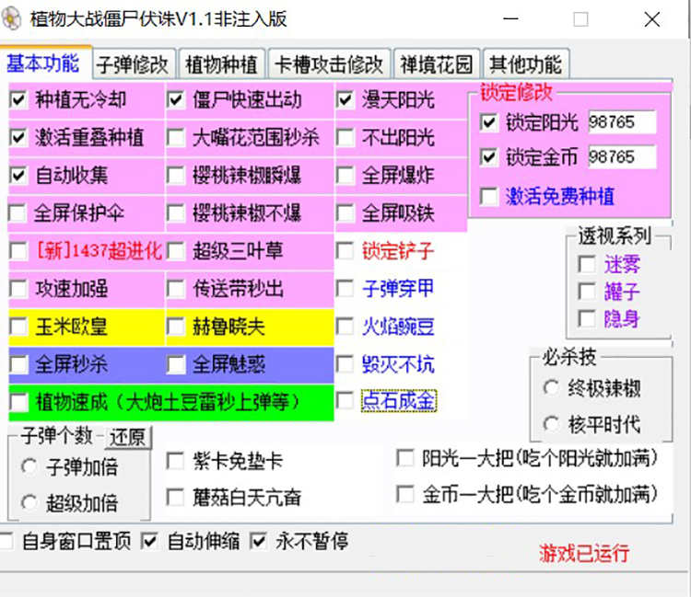Uncheck 锁定阳光 checkbox
691x597 pixels.
(x=489, y=122)
